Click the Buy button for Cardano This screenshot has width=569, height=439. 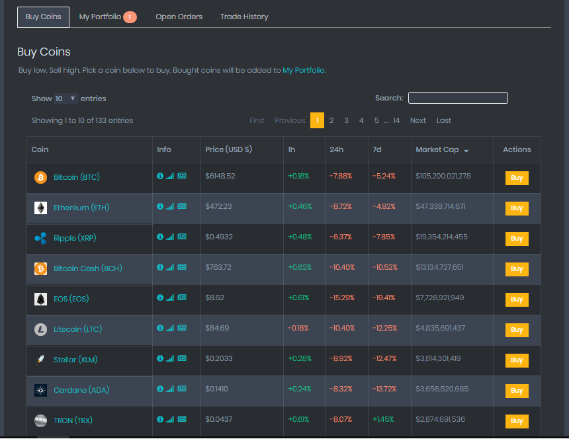click(517, 391)
